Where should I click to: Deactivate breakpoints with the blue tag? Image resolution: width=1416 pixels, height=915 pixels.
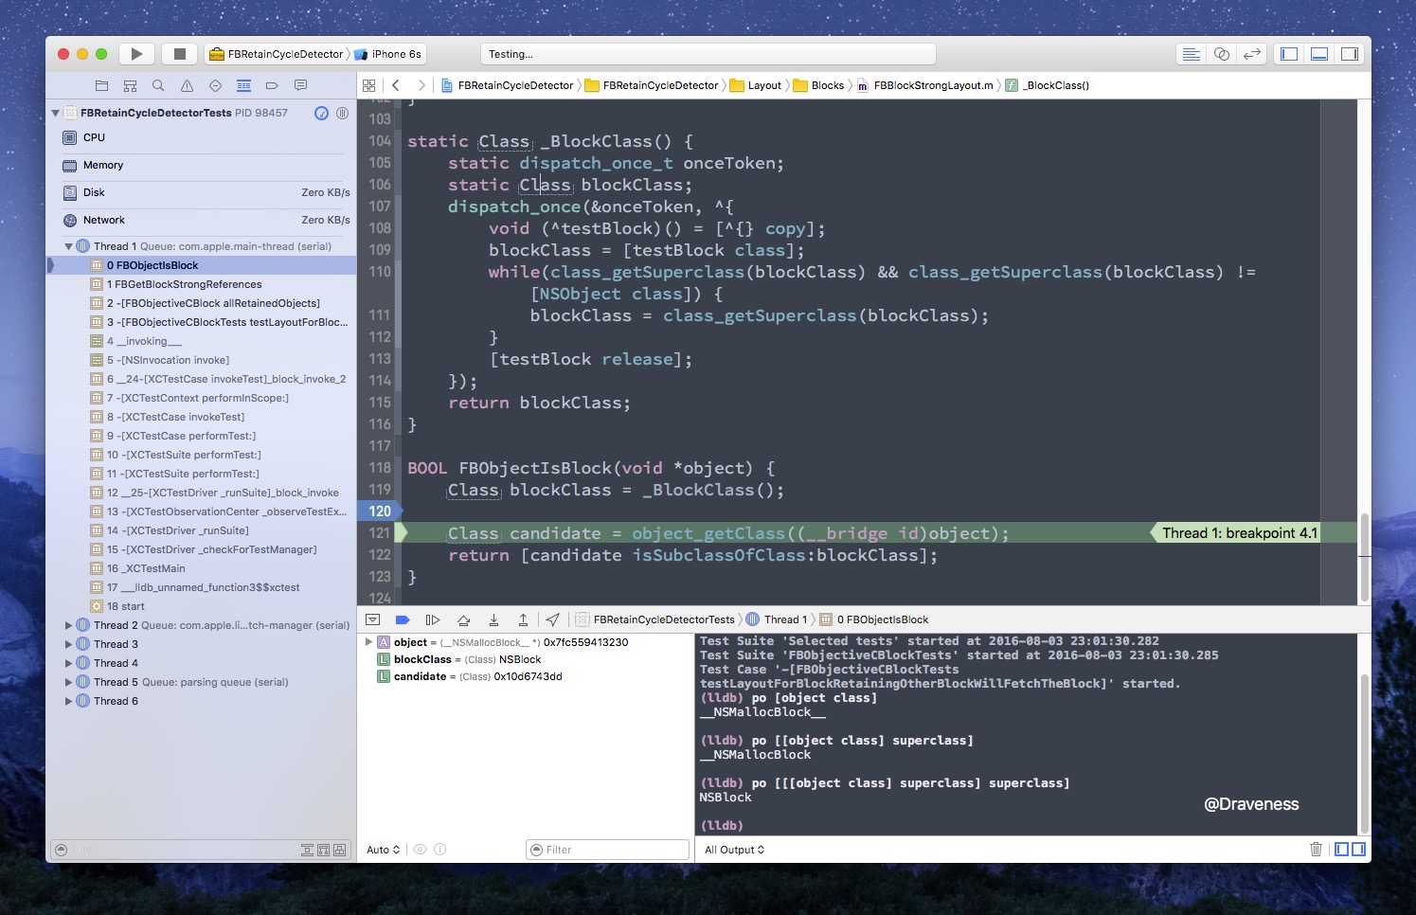(x=403, y=619)
